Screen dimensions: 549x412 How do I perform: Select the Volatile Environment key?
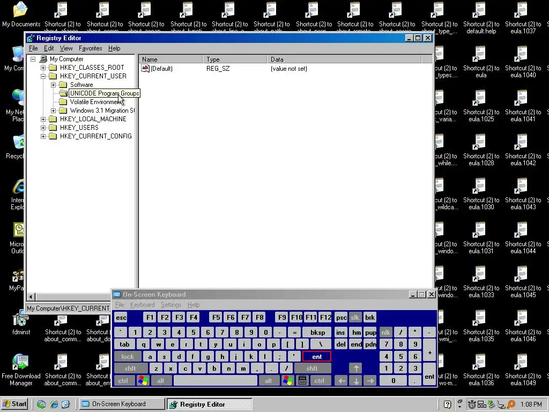pyautogui.click(x=96, y=102)
